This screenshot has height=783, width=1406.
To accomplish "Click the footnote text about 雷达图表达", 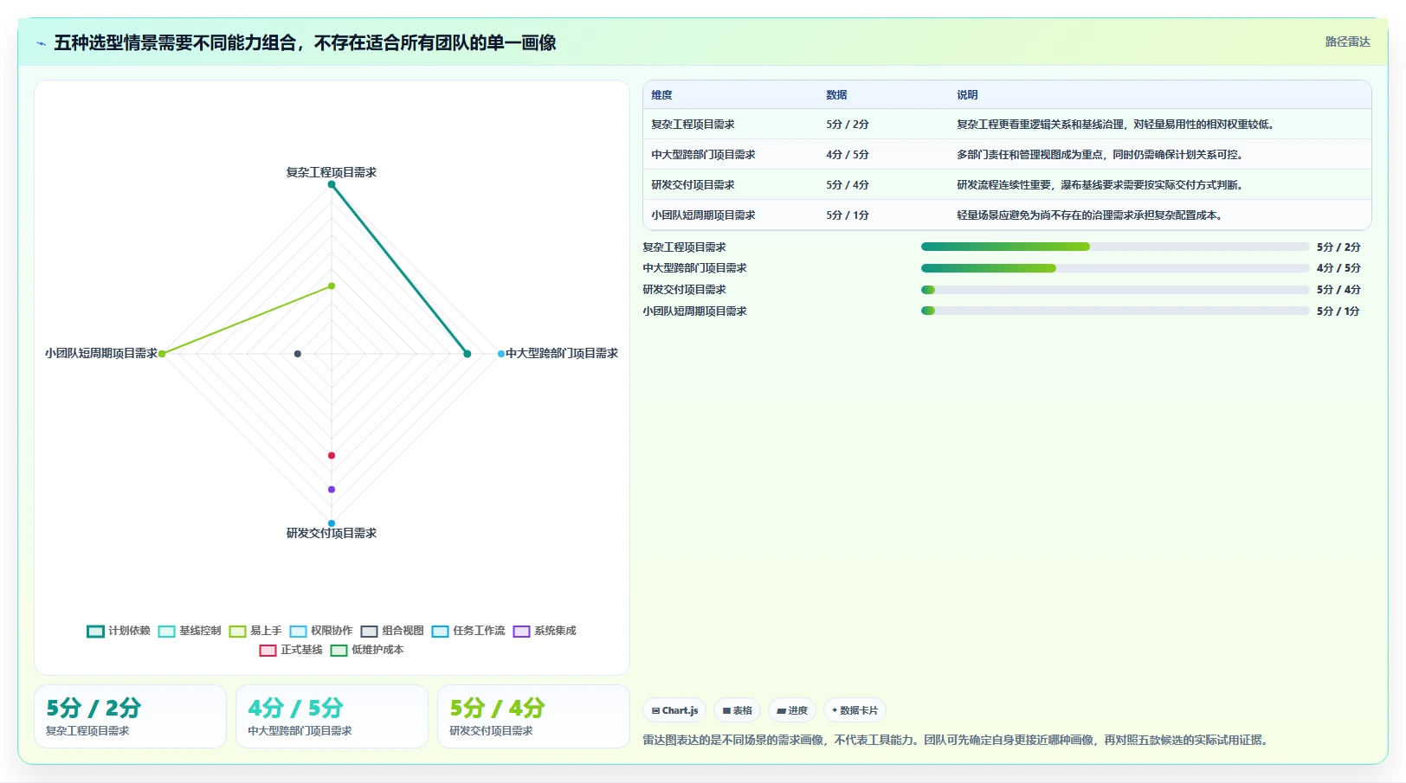I will pyautogui.click(x=956, y=740).
